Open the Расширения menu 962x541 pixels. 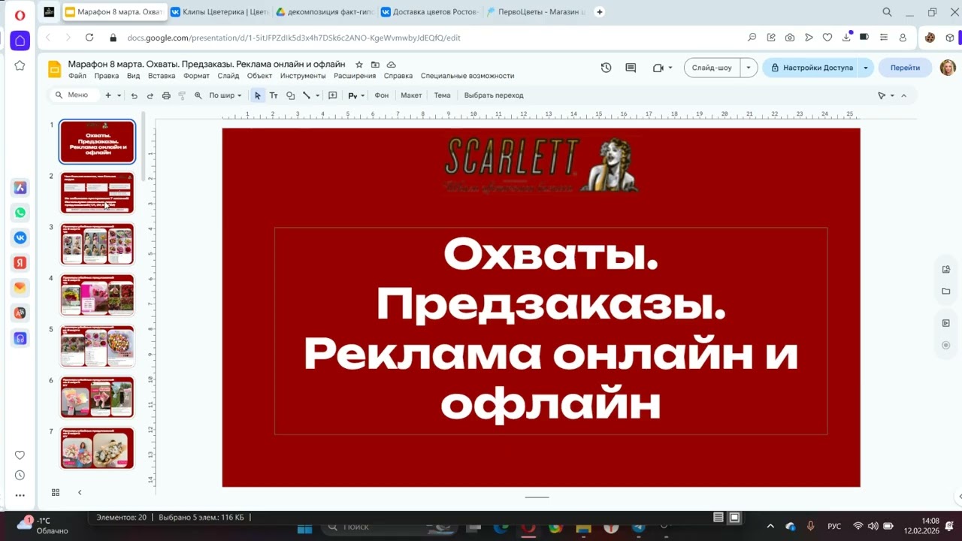[x=355, y=76]
